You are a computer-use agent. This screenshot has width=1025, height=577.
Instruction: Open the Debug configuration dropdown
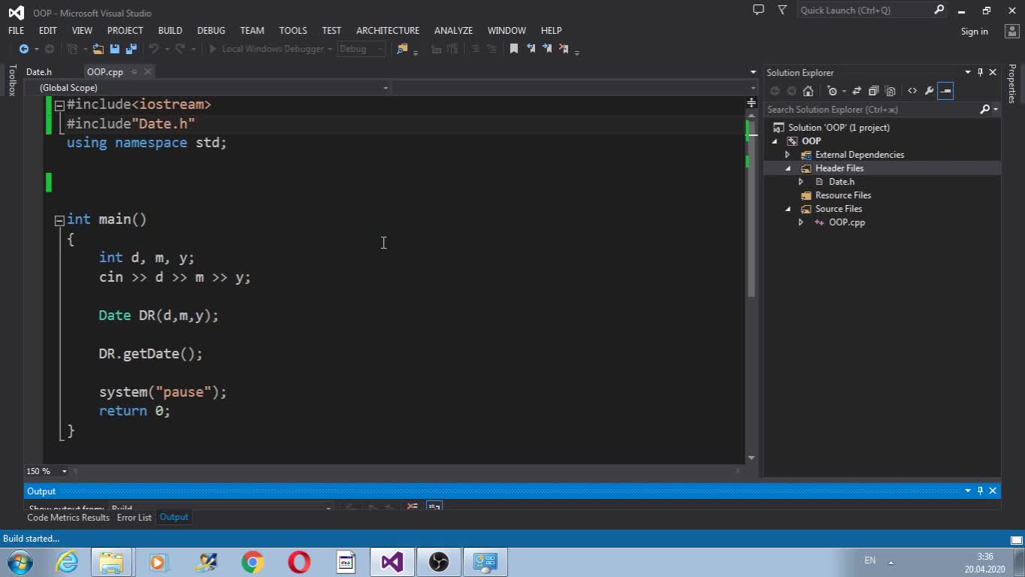(x=361, y=49)
